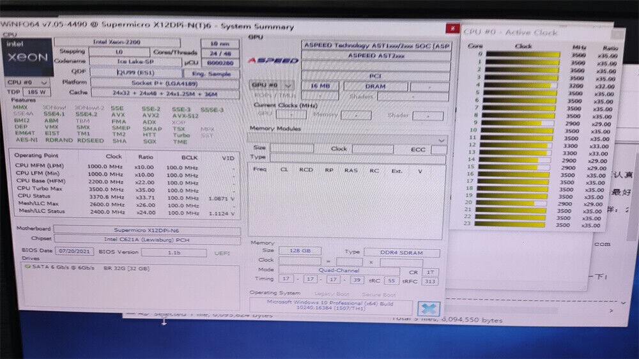
Task: Click the QU99 (ES1) QDF field
Action: 135,72
